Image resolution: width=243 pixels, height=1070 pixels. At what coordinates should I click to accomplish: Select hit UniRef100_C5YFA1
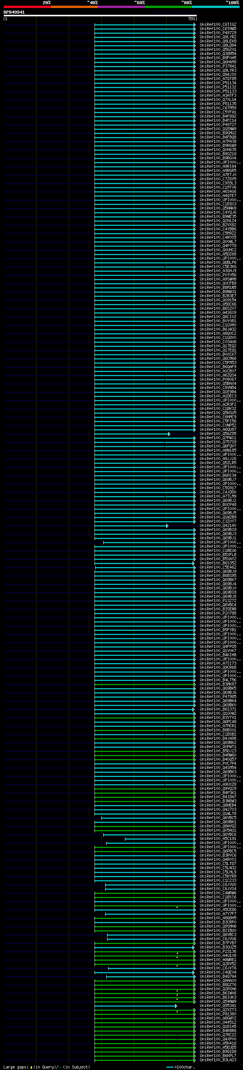(218, 113)
